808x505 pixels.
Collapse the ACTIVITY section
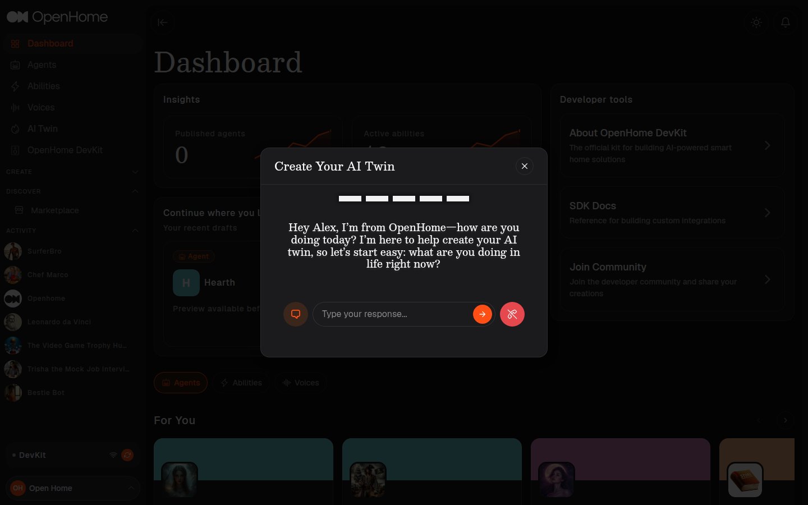click(73, 231)
